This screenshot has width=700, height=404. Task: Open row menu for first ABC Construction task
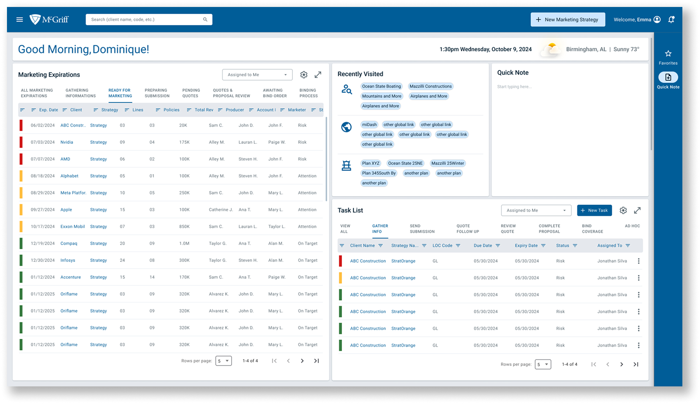point(638,261)
